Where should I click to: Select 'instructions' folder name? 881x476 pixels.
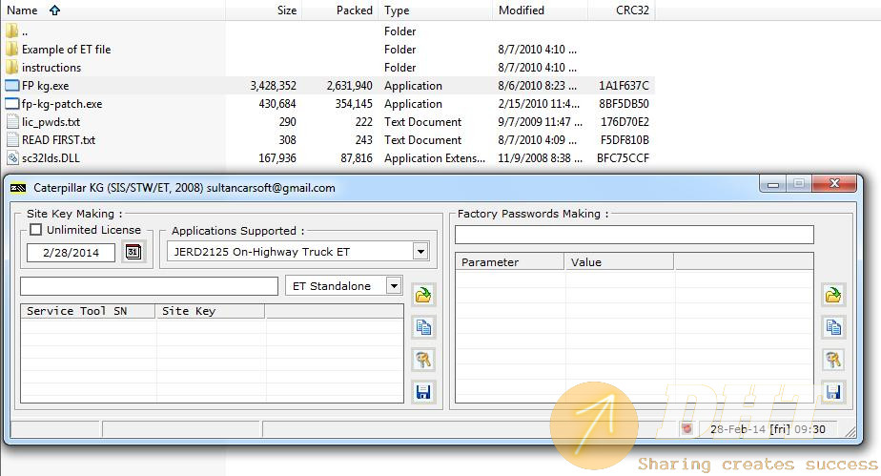51,68
